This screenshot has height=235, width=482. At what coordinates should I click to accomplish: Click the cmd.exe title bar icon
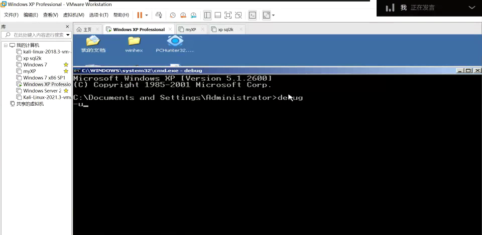(77, 71)
